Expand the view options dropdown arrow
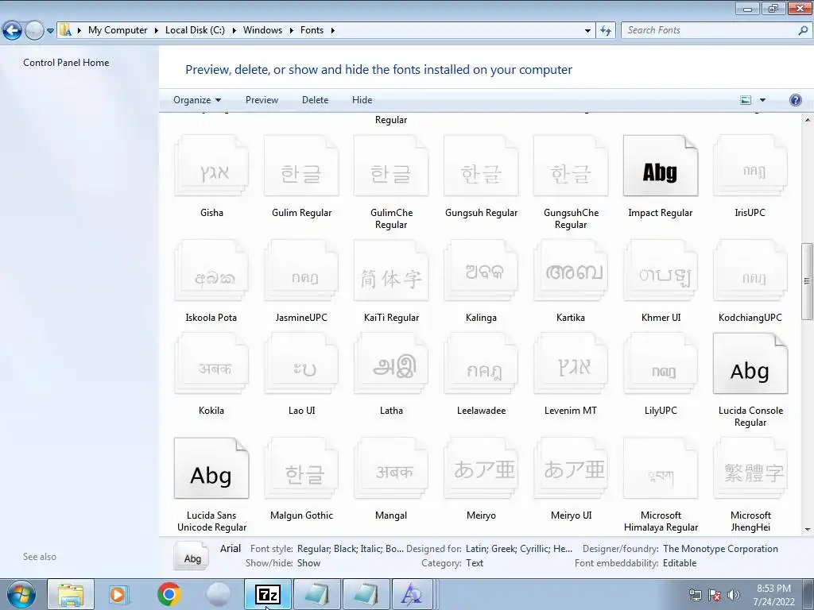 click(x=762, y=100)
